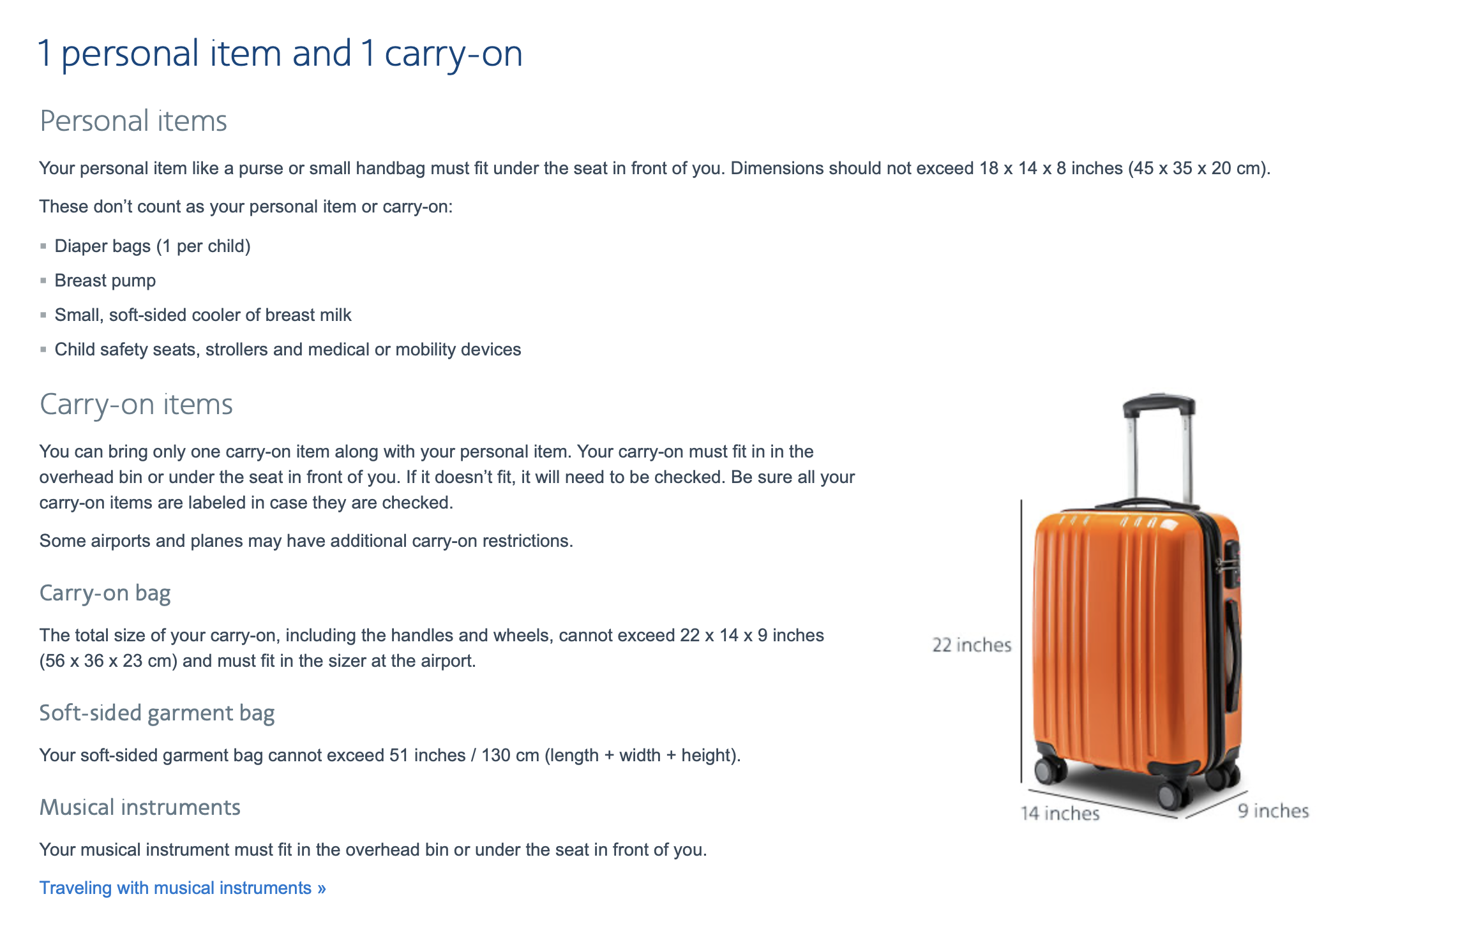Click the soft-sided cooler of breast milk item
This screenshot has height=938, width=1481.
203,315
